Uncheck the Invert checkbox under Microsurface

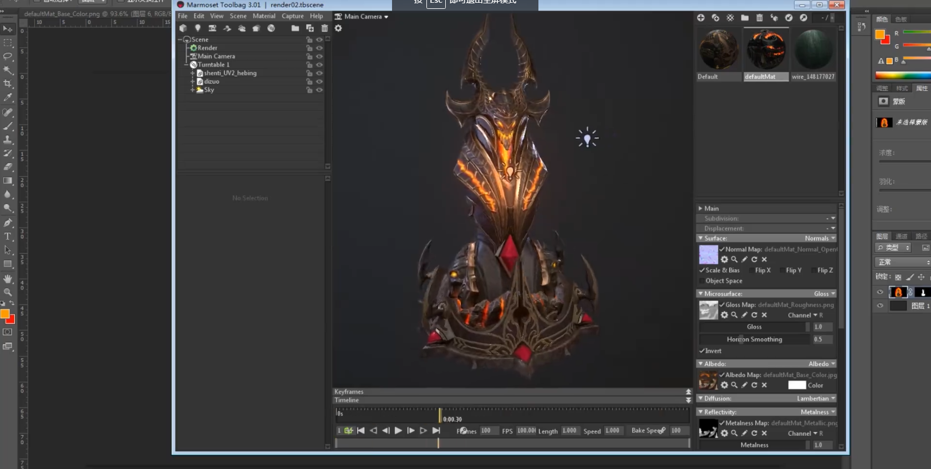702,351
